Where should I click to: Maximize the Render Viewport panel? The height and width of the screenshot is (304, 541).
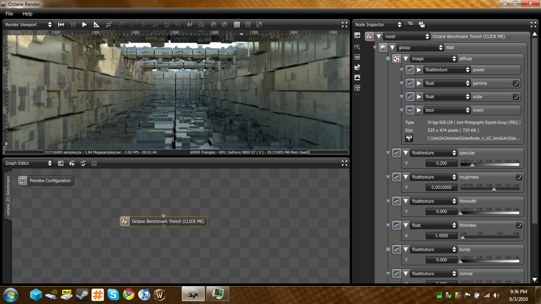pos(344,24)
